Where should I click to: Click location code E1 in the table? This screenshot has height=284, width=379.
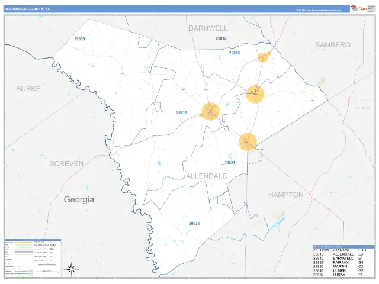pos(361,259)
